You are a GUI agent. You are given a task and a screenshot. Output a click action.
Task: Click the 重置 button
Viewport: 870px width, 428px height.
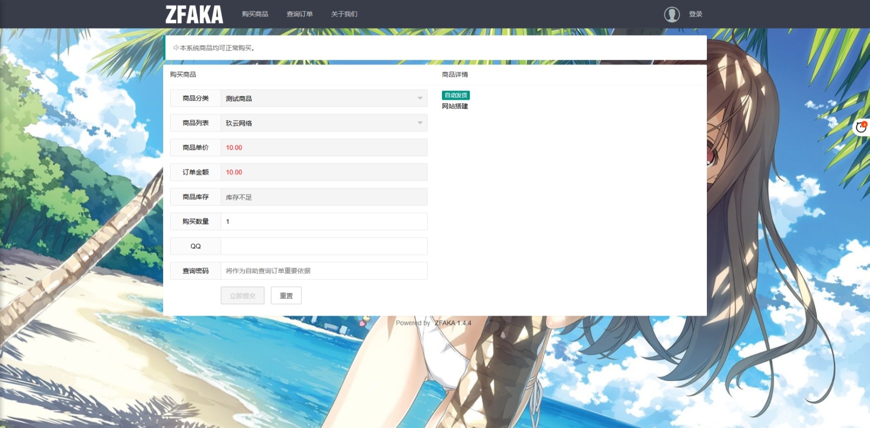pos(286,296)
